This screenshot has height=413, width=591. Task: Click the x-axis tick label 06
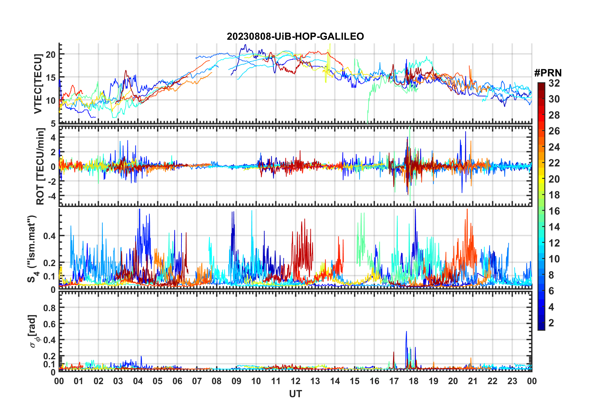tap(177, 381)
